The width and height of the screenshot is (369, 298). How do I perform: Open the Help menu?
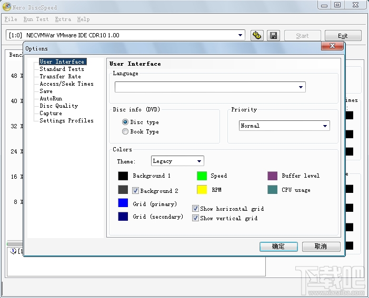pyautogui.click(x=83, y=19)
